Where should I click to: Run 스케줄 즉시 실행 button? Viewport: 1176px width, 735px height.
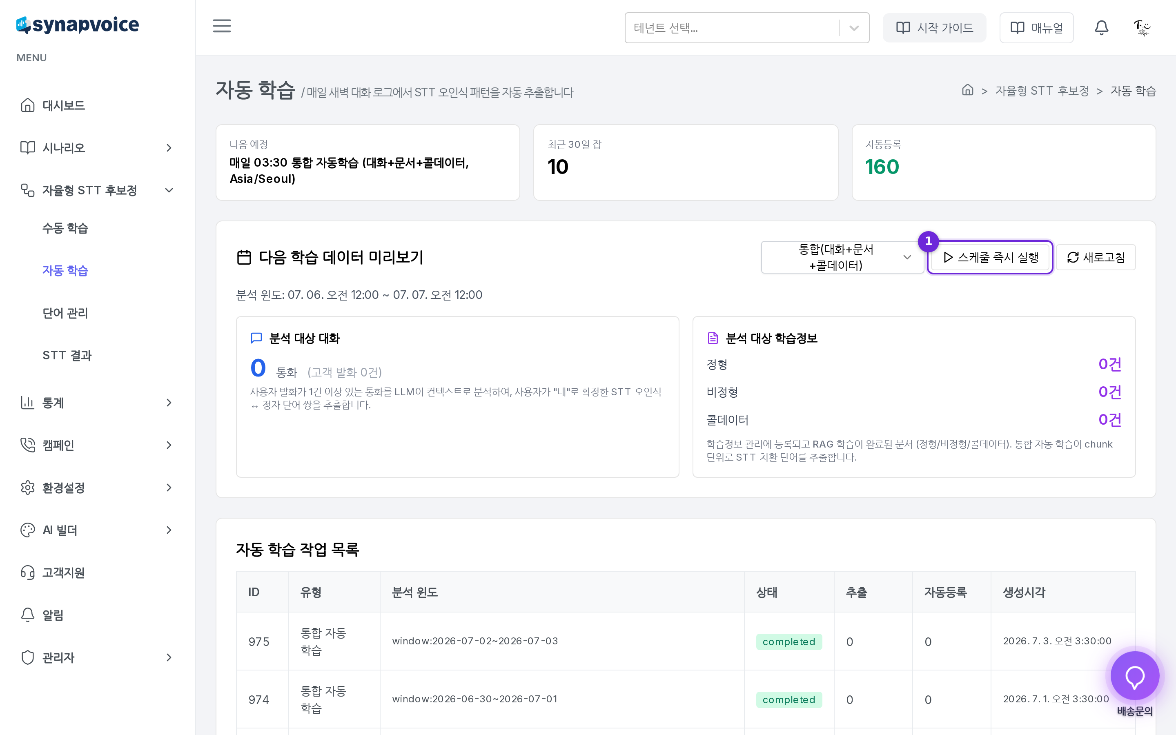tap(990, 257)
